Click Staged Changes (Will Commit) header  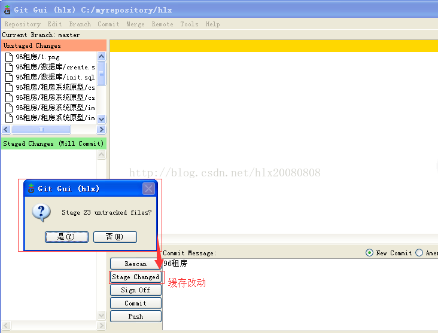(x=54, y=143)
